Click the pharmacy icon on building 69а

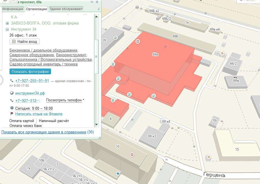point(138,42)
